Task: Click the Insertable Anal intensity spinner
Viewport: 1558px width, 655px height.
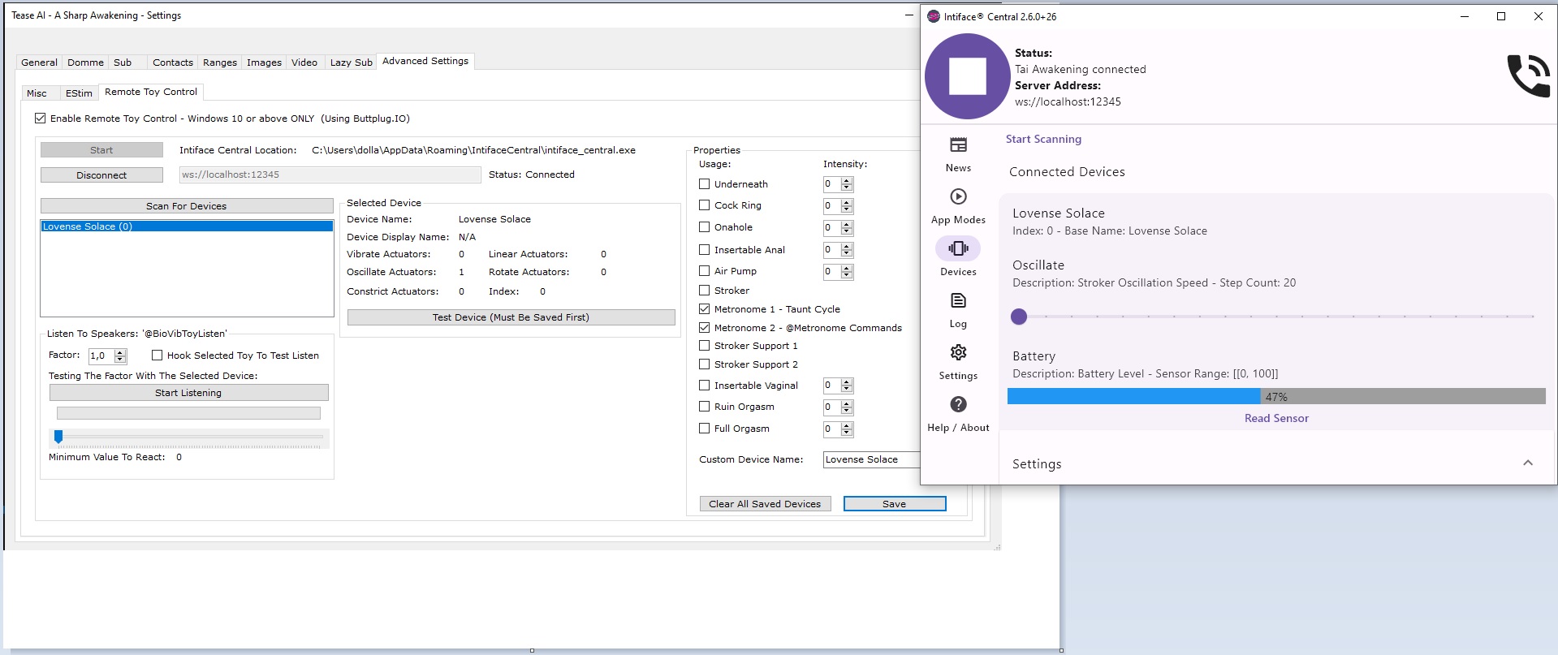Action: coord(838,250)
